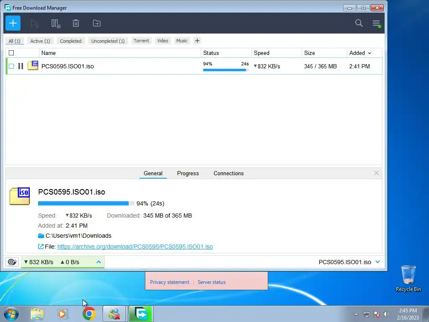The height and width of the screenshot is (322, 429).
Task: Click the large ISO icon in General panel
Action: [20, 196]
